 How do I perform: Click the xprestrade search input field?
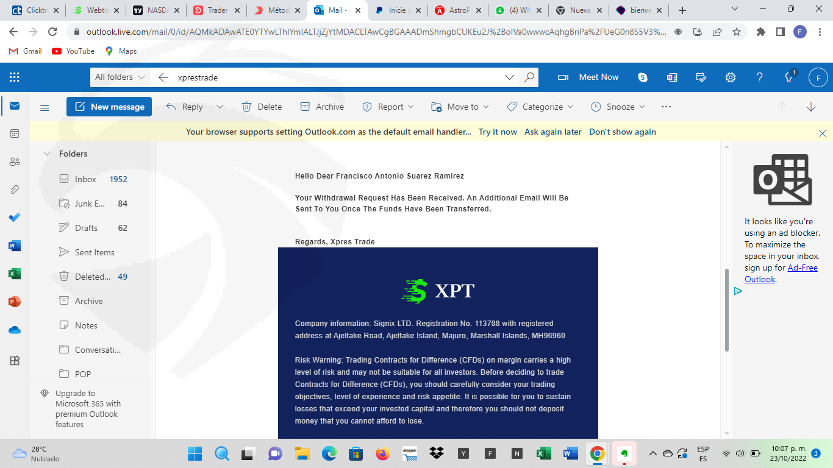click(338, 77)
